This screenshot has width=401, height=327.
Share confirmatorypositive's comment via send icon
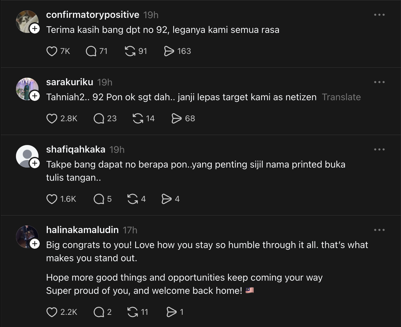coord(169,51)
